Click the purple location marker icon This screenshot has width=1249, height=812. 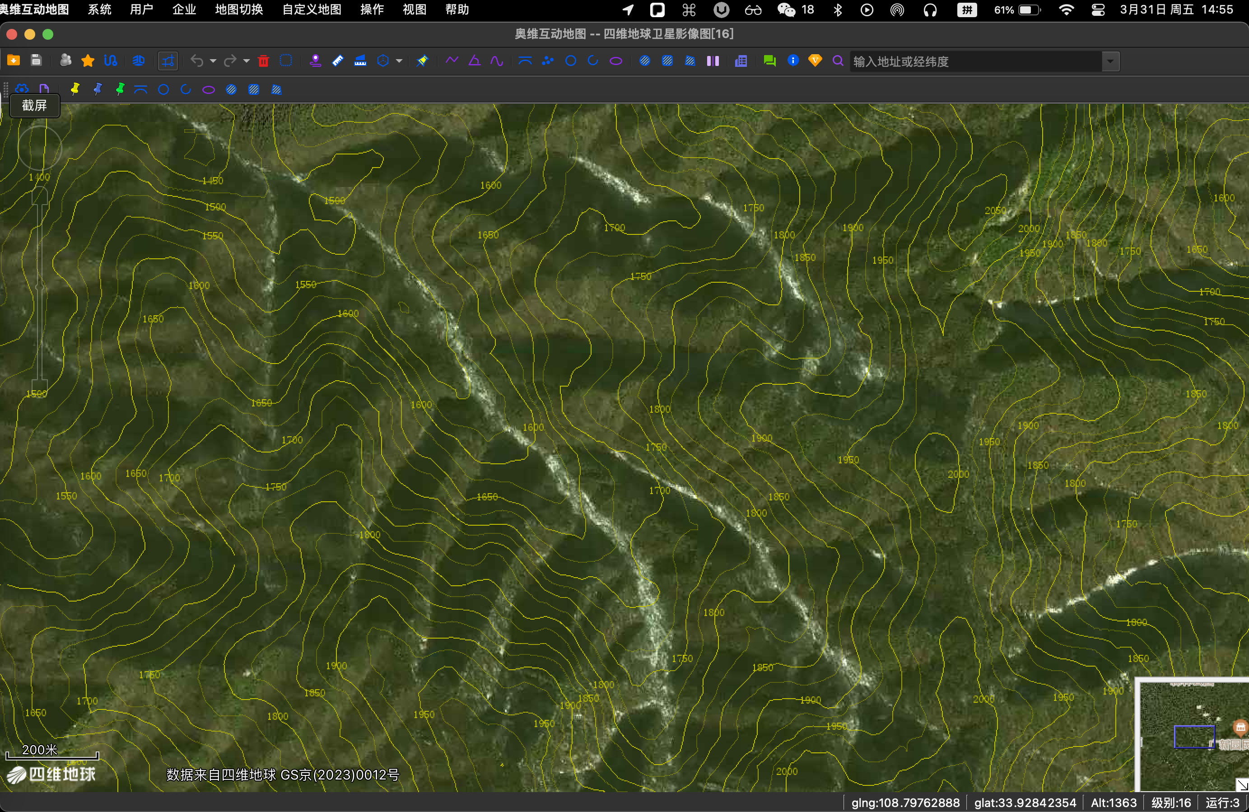315,61
